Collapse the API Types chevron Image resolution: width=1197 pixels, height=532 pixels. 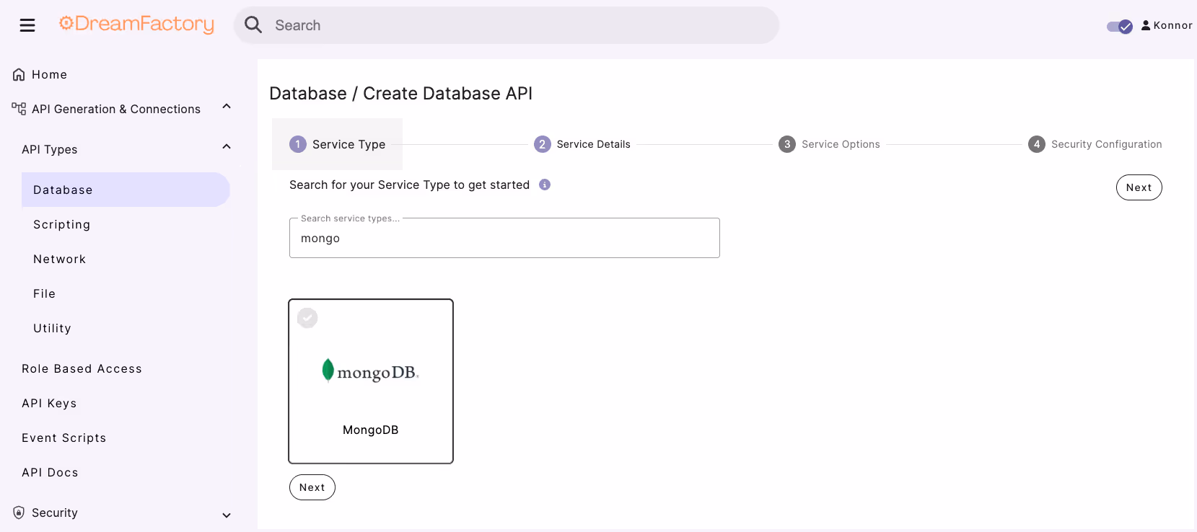(227, 147)
